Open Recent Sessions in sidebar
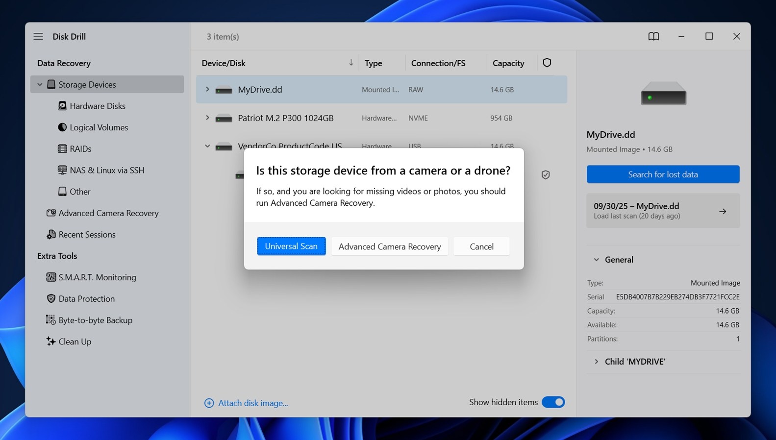776x440 pixels. tap(87, 235)
